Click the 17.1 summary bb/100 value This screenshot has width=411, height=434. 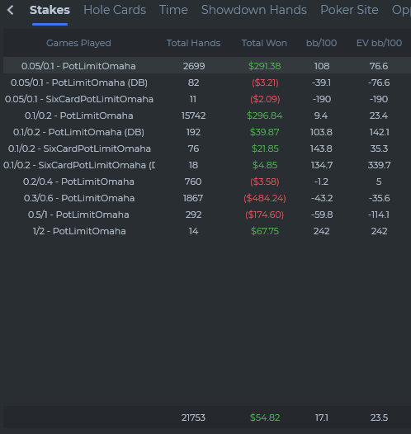click(x=322, y=417)
